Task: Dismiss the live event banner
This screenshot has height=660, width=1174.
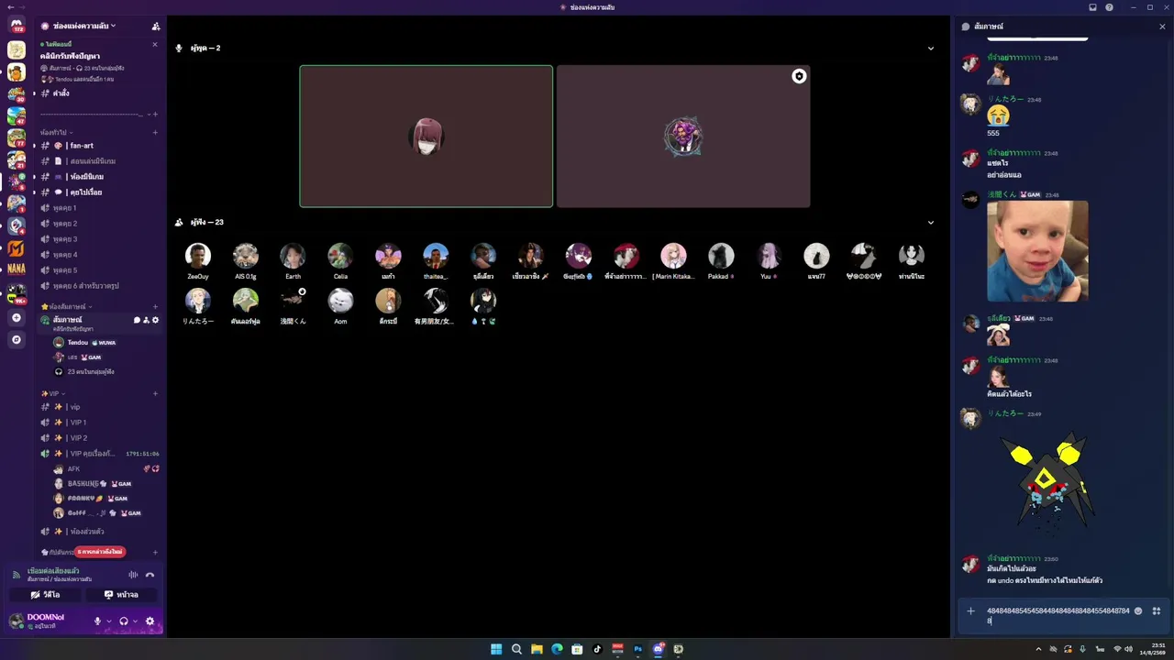Action: tap(154, 44)
